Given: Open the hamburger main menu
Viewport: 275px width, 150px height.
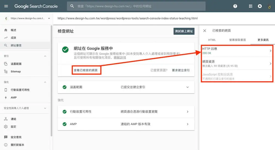Looking at the screenshot, I should click(6, 6).
